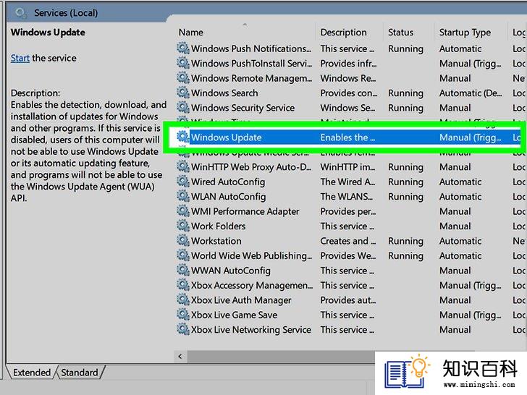Select the WWAN AutoConfig service name
Image resolution: width=527 pixels, height=395 pixels.
230,271
